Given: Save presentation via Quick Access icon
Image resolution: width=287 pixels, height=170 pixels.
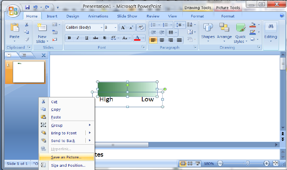Looking at the screenshot, I should 27,7.
